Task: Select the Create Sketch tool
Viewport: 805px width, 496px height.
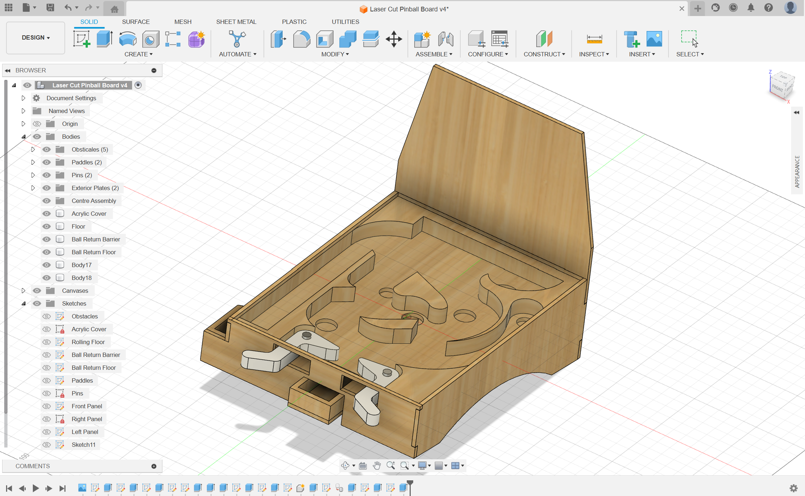Action: 82,39
